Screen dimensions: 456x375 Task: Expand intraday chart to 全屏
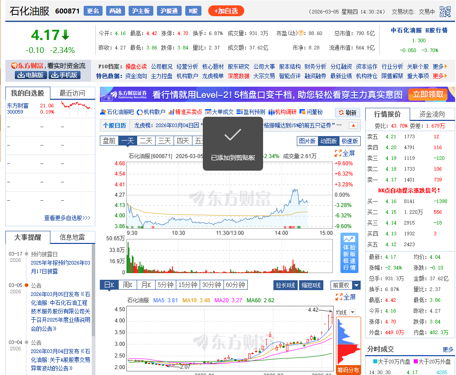(x=345, y=154)
